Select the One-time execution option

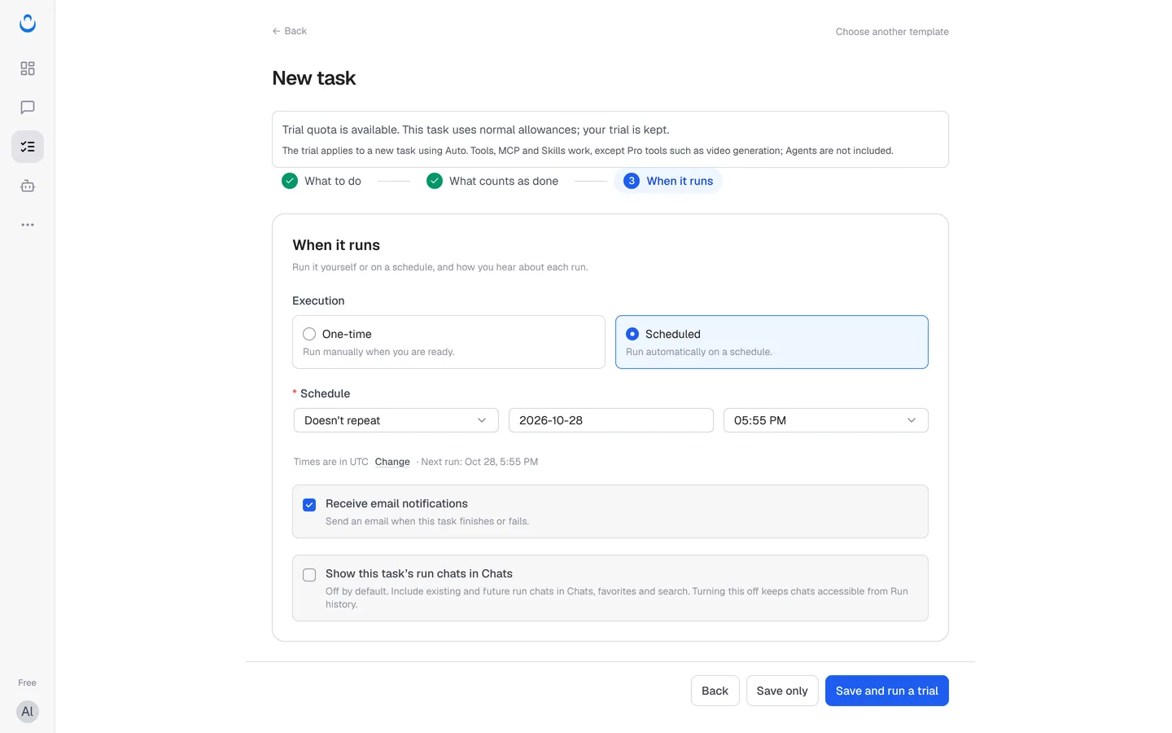coord(448,342)
